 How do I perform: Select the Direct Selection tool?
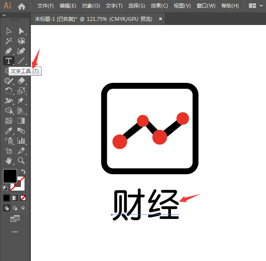click(21, 31)
